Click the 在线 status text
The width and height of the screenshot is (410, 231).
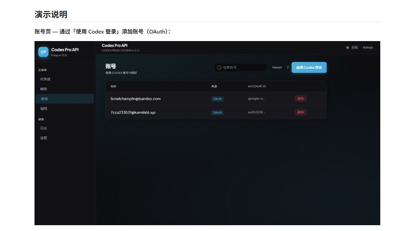tap(354, 48)
